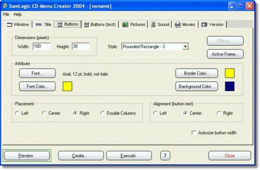Click the Title tab icon
Viewport: 260px width, 170px height.
(x=39, y=25)
